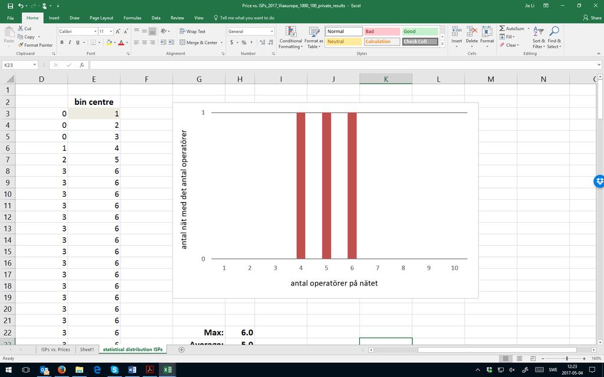Open Find & Select magnifier

(554, 37)
